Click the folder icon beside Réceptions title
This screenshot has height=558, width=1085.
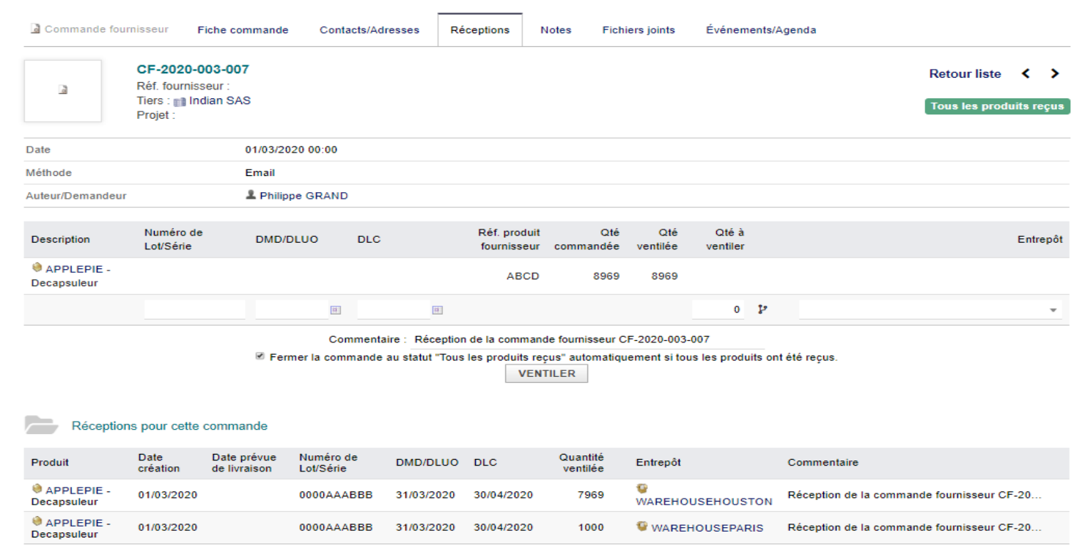(42, 425)
